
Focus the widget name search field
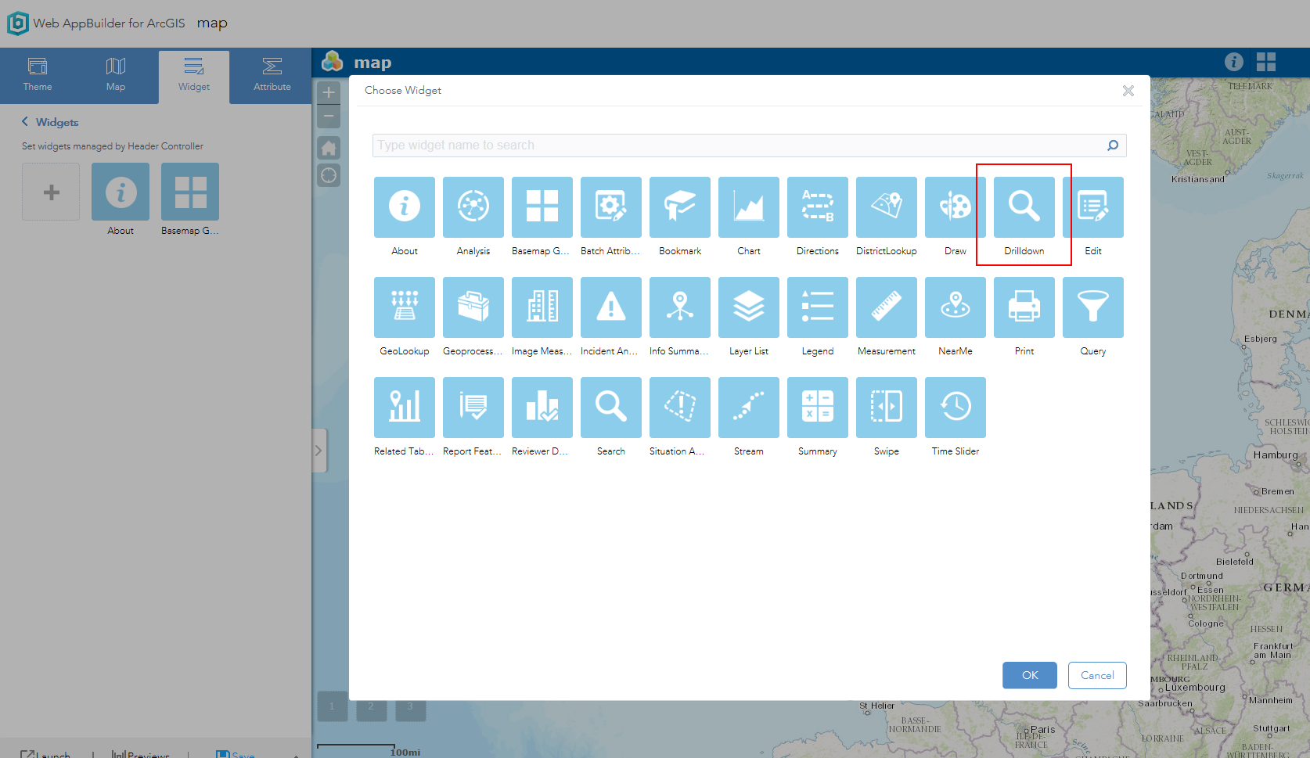tap(740, 145)
